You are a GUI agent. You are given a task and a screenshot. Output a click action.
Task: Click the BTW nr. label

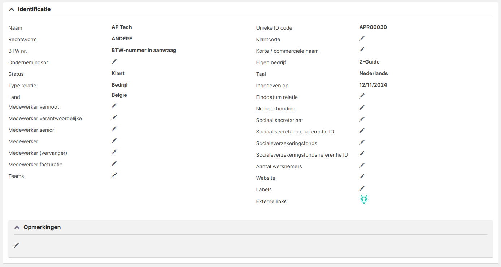18,51
